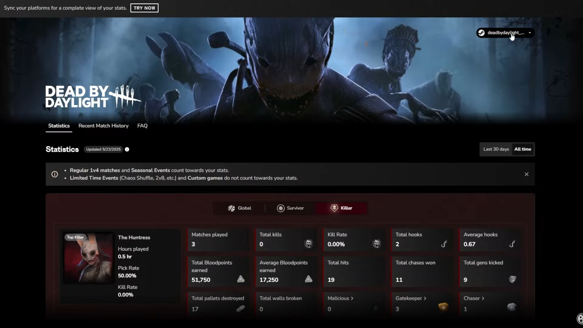Click Bloodpoints icon in Total Bloodpoints earned
The width and height of the screenshot is (583, 328).
(241, 279)
